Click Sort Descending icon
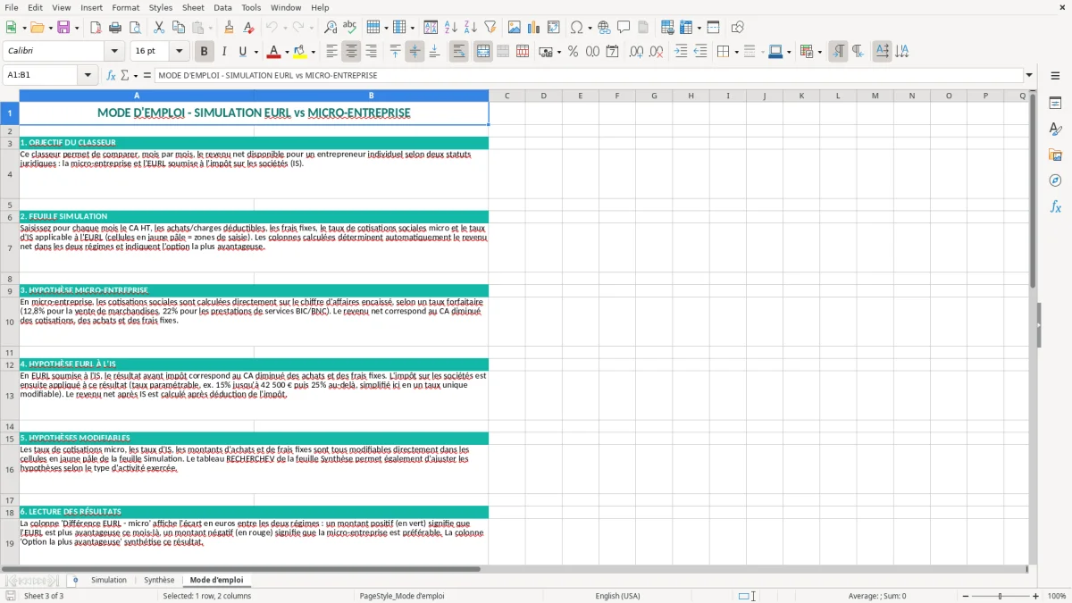 [470, 28]
